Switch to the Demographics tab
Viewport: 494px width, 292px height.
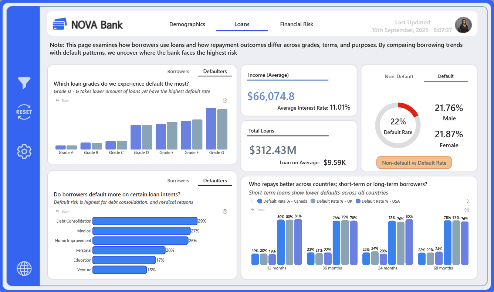[x=187, y=24]
